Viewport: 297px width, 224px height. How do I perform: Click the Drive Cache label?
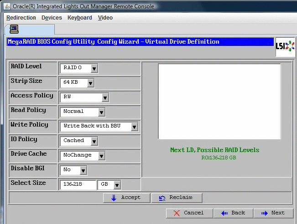click(x=29, y=154)
